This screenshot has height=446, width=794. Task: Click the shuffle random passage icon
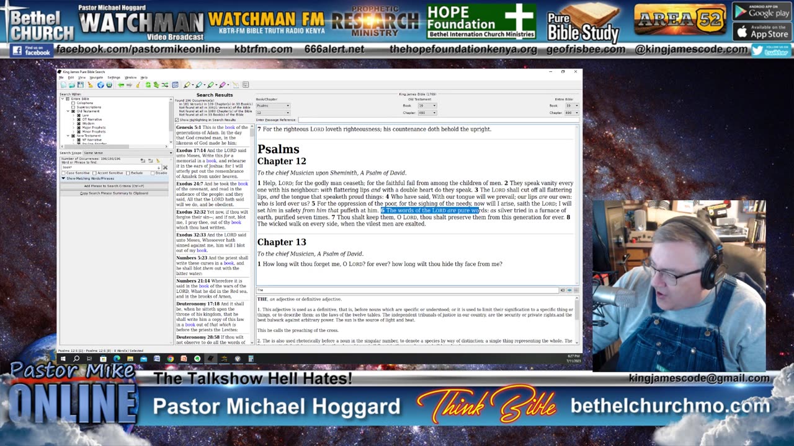click(x=165, y=85)
